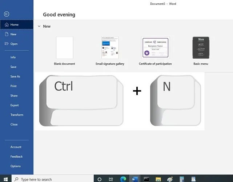
Task: Pick the Certificate of participation template
Action: tap(155, 48)
